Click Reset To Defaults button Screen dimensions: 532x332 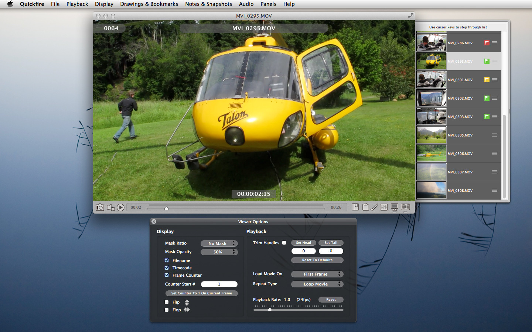(x=317, y=260)
